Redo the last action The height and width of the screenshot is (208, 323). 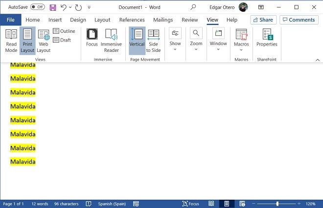(78, 7)
